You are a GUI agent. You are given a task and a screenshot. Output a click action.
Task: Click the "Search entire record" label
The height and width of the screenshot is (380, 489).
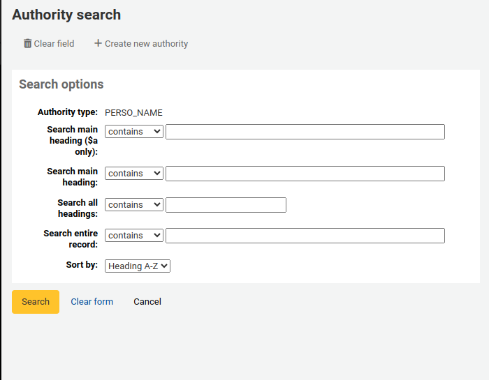coord(71,238)
